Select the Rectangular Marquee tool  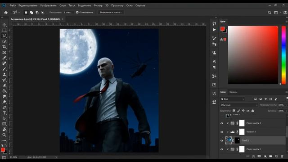point(4,30)
